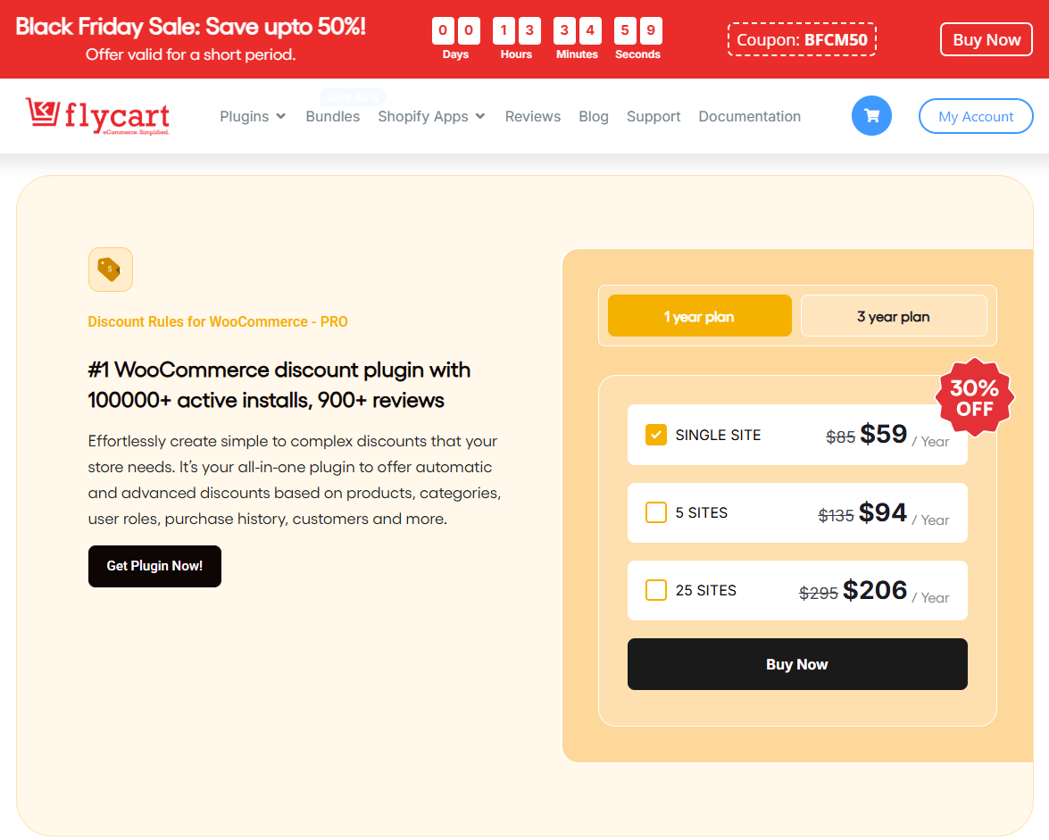Switch to the 3 year plan tab
This screenshot has height=840, width=1049.
coord(893,316)
